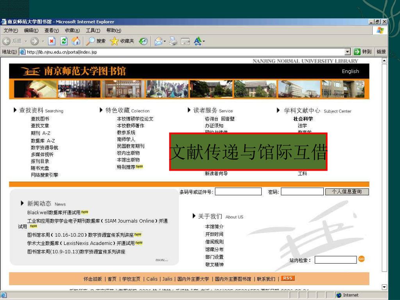
Task: Open the 查找图书 link
Action: (x=40, y=119)
